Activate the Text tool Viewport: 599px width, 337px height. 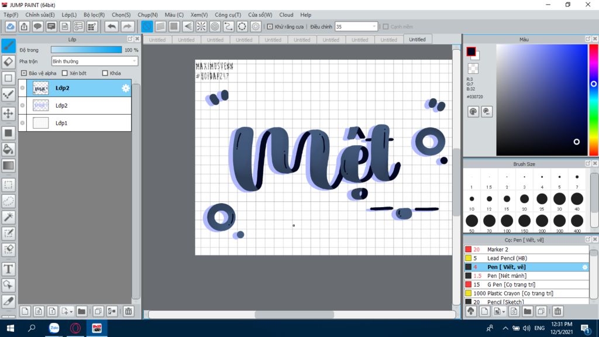[x=8, y=269]
